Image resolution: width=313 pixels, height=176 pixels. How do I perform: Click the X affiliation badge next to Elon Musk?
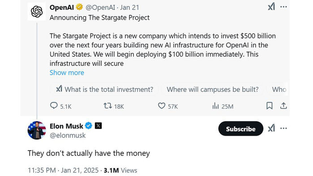(x=98, y=126)
